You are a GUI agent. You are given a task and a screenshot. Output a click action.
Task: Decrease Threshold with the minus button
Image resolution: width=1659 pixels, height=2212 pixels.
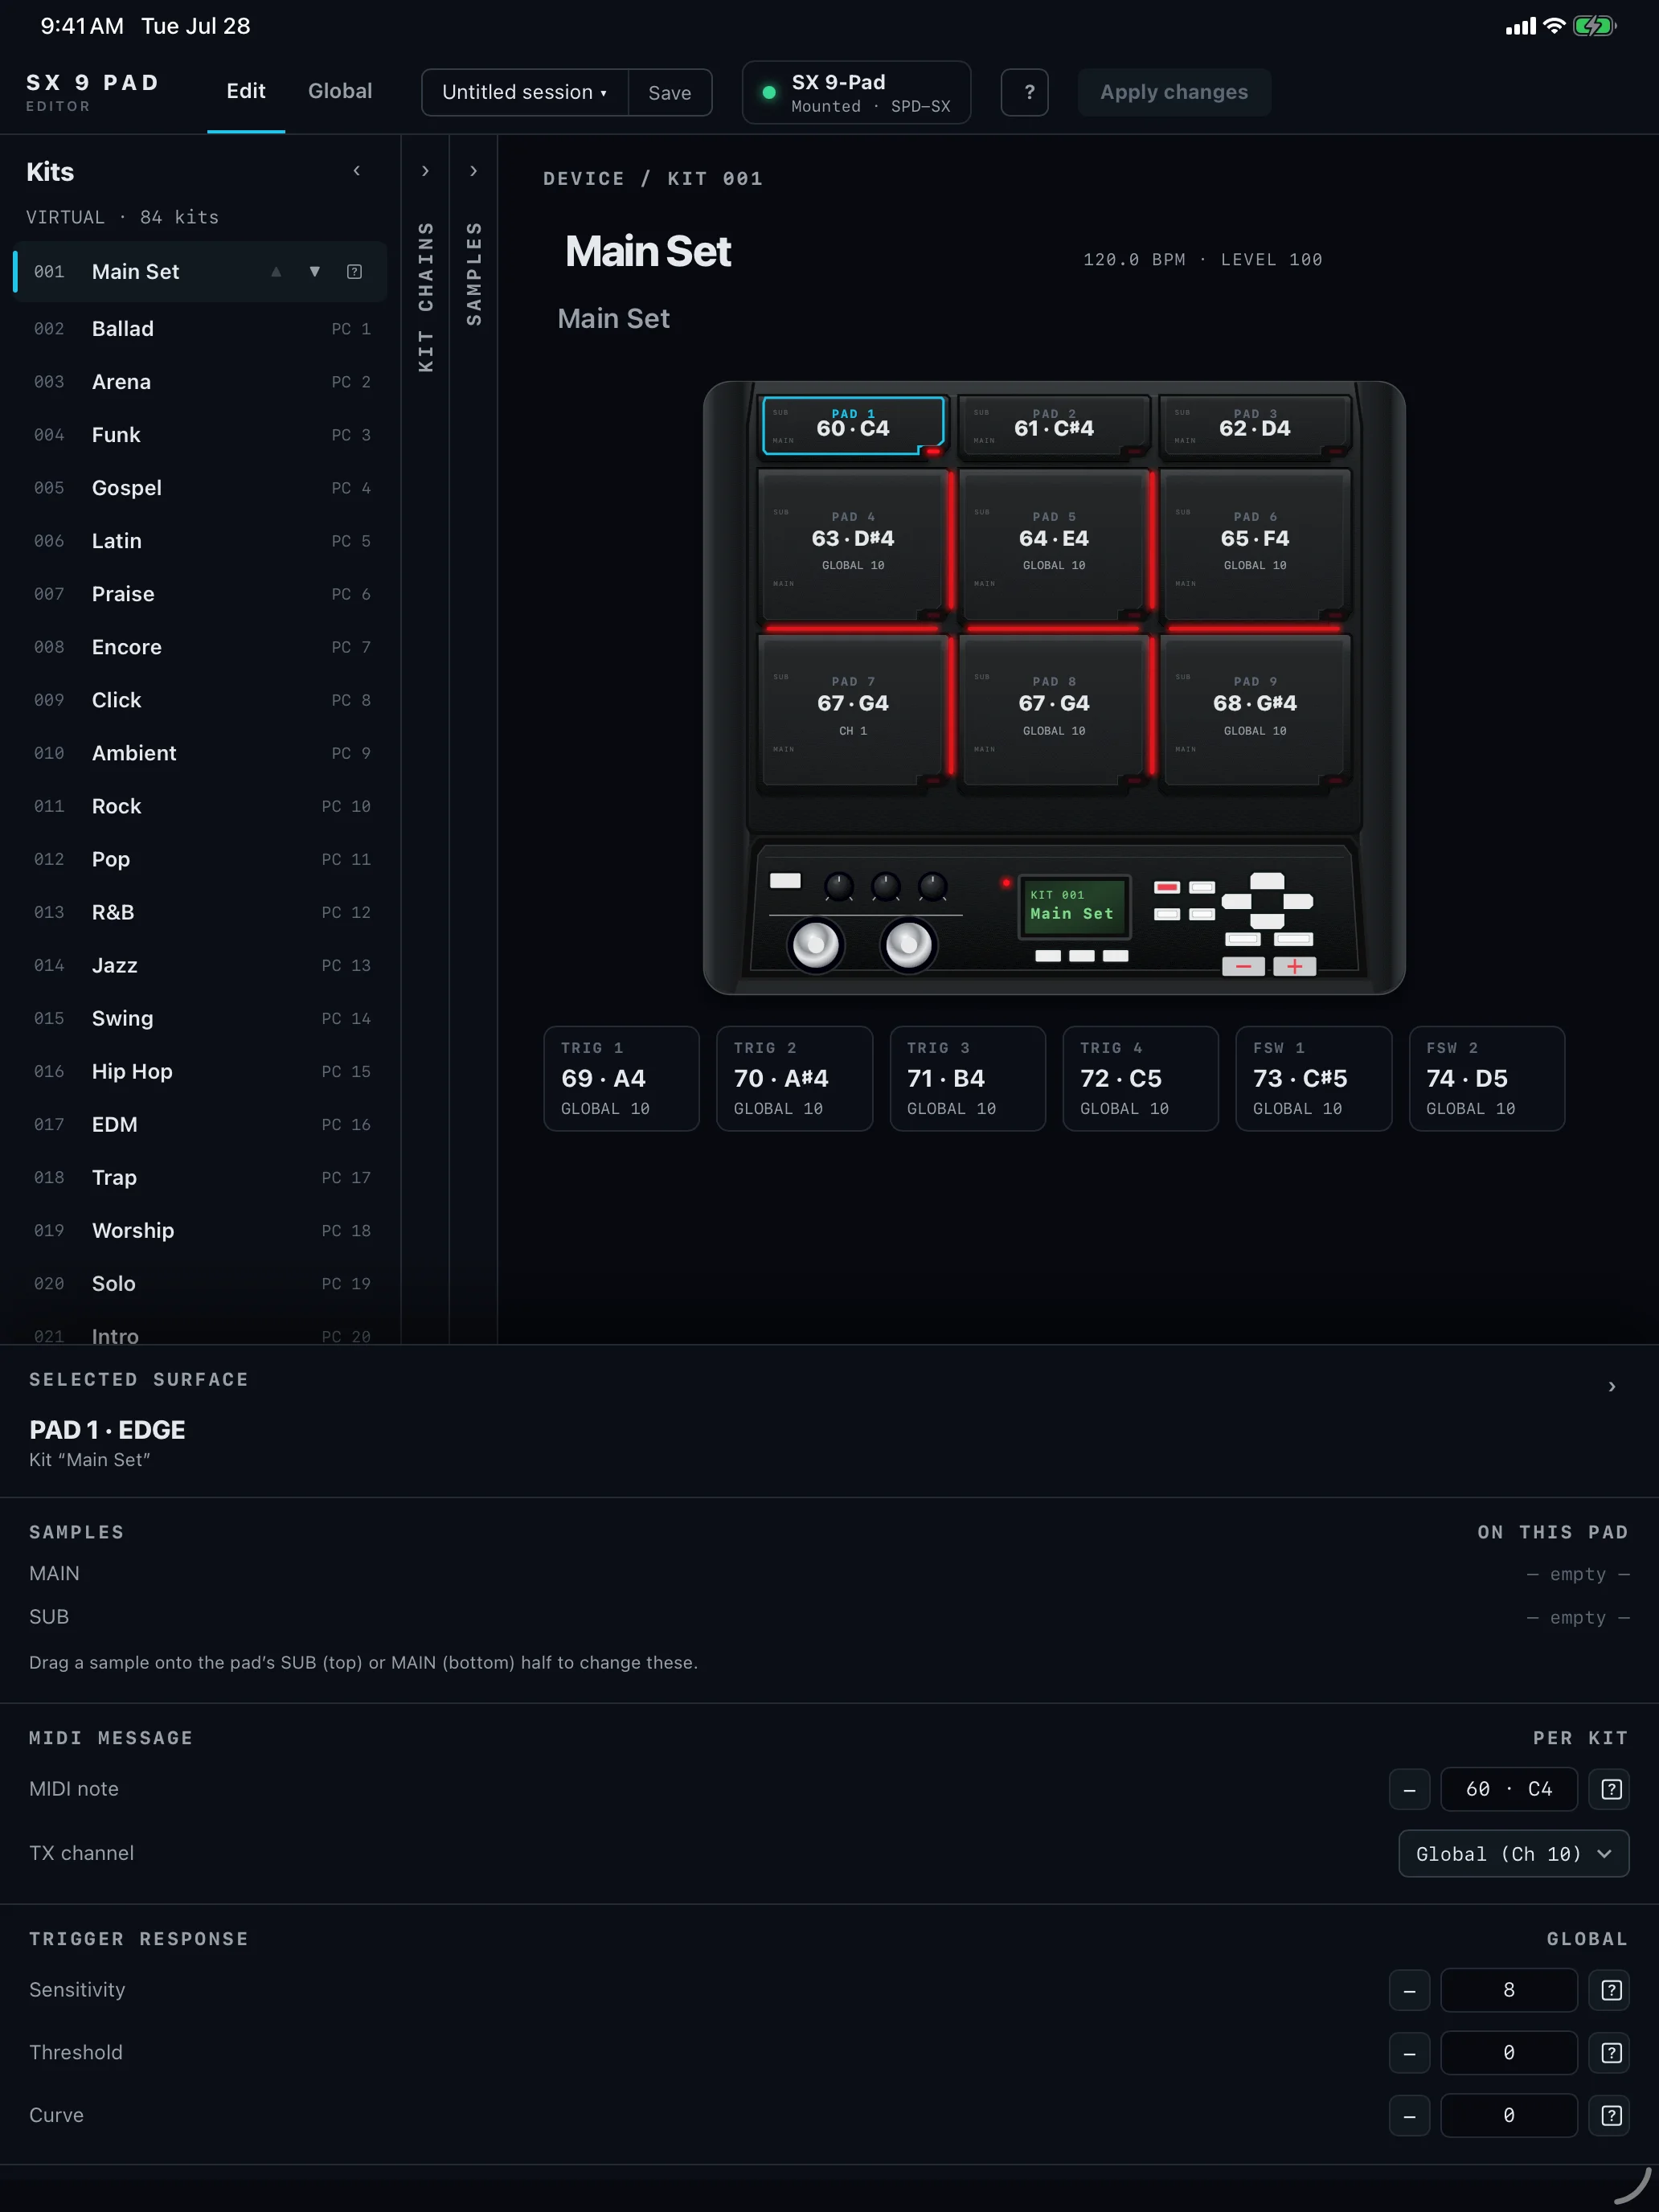point(1409,2053)
